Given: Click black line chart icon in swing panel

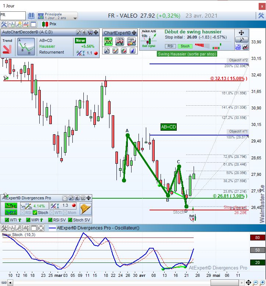Looking at the screenshot, I should (x=245, y=47).
